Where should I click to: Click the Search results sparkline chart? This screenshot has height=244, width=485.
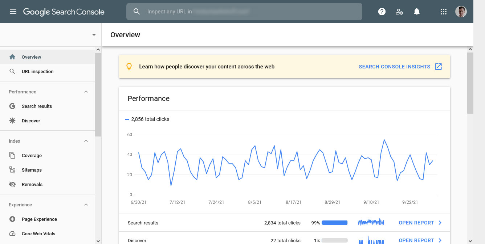click(371, 222)
